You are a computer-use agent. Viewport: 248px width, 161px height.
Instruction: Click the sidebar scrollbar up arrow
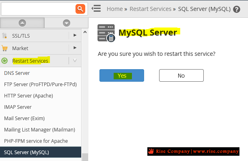[x=85, y=32]
